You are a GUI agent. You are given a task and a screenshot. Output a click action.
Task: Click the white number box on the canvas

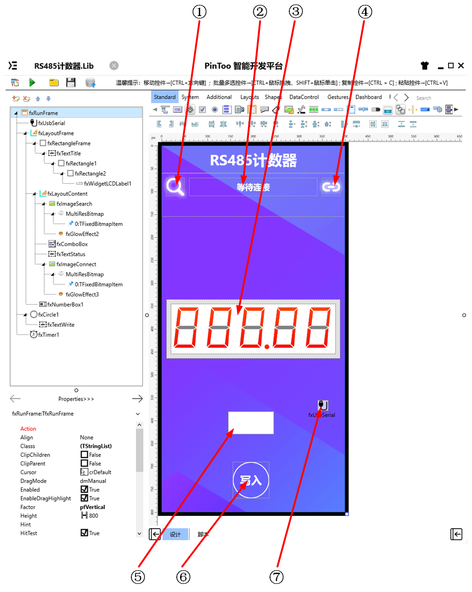tap(251, 423)
